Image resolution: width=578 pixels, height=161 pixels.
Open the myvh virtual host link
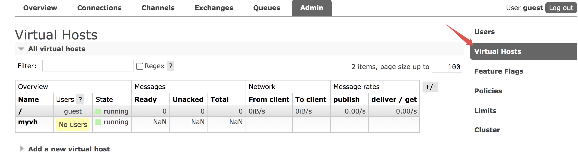point(28,122)
